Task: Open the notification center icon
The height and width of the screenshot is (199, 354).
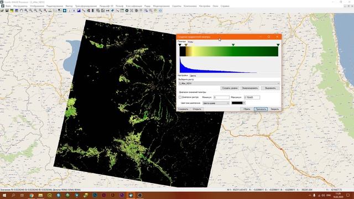Action: click(348, 195)
